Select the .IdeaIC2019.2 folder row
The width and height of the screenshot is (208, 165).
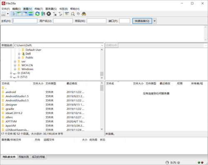pos(50,113)
